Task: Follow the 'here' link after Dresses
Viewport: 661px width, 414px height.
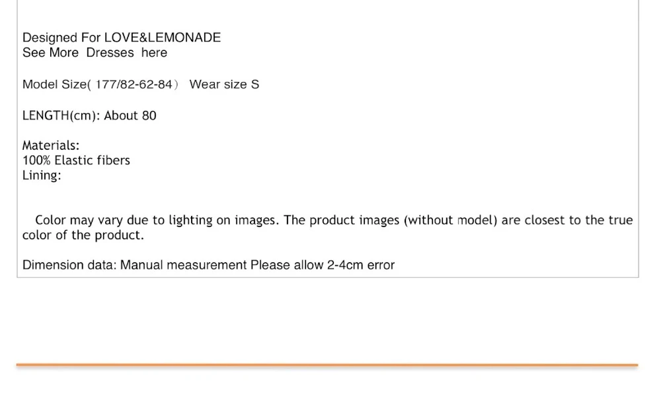Action: tap(154, 53)
